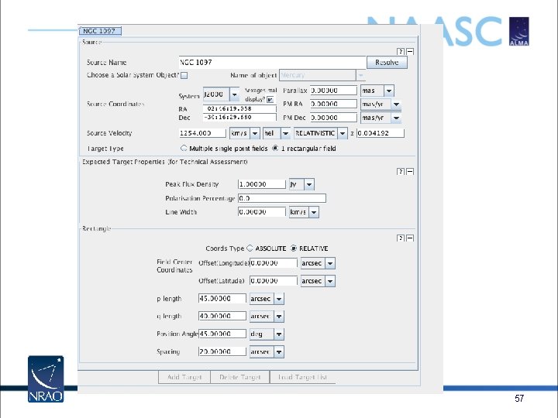Click the q length 40.00000 field
Viewport: 558px width, 418px height.
tap(222, 317)
